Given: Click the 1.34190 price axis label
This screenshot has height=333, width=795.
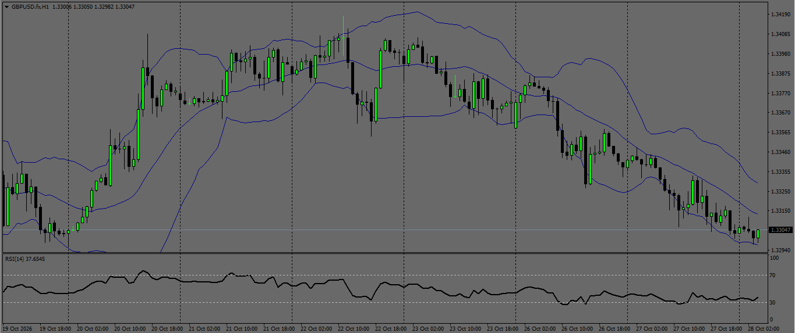Looking at the screenshot, I should [780, 14].
